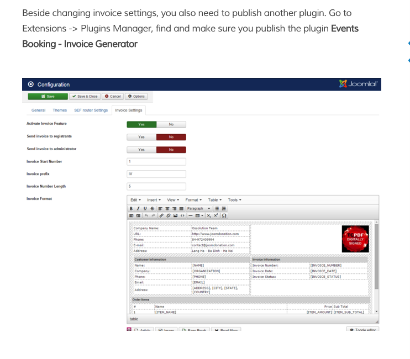Open the Table menu dropdown
Viewport: 410px width, 359px height.
tap(214, 200)
